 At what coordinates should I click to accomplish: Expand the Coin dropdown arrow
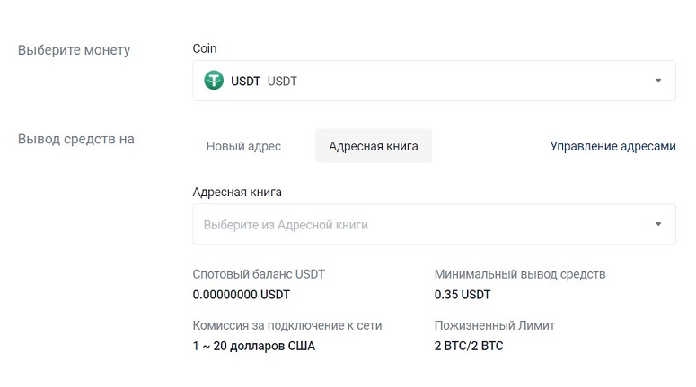657,81
